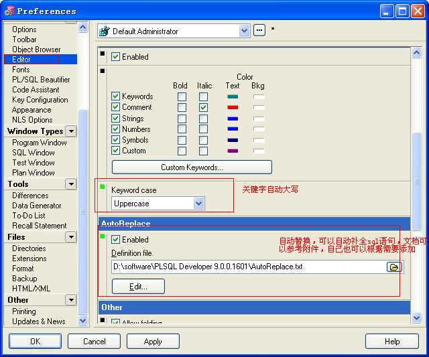Click the ellipsis button next to Default Administrator
429x357 pixels.
[259, 30]
